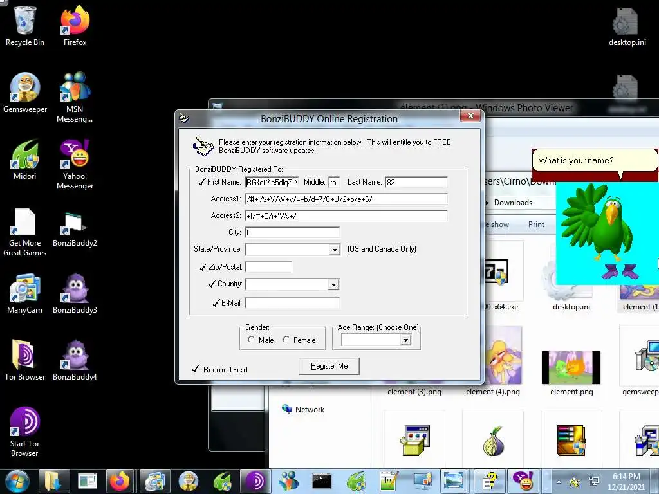Image resolution: width=659 pixels, height=494 pixels.
Task: Open the folder icon in the taskbar
Action: (53, 481)
